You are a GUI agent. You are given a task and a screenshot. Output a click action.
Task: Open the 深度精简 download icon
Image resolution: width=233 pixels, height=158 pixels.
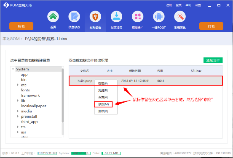(116, 16)
